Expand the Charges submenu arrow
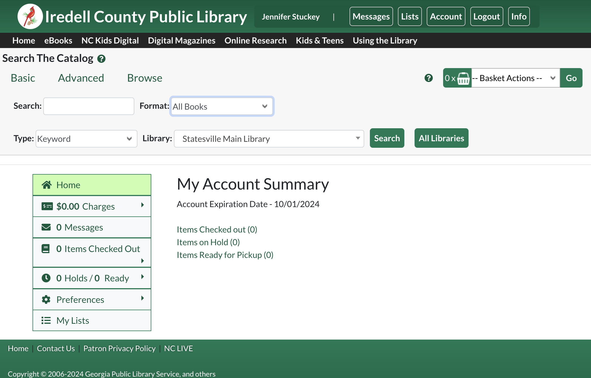The image size is (591, 378). click(x=143, y=205)
